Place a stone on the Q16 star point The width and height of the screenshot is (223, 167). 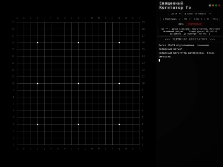(x=119, y=42)
